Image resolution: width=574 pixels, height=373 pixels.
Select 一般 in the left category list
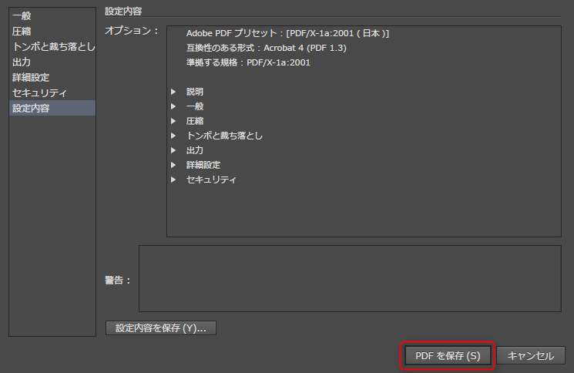(22, 16)
